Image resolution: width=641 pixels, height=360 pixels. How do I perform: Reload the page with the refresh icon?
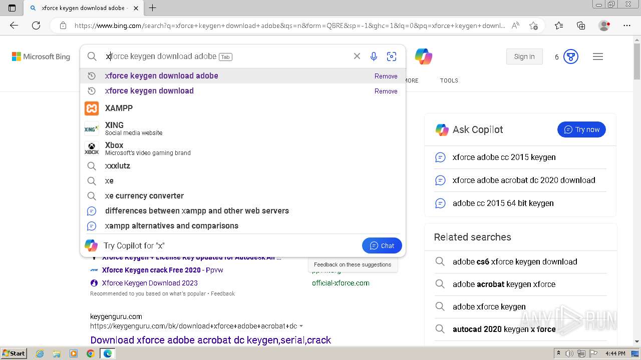tap(36, 25)
